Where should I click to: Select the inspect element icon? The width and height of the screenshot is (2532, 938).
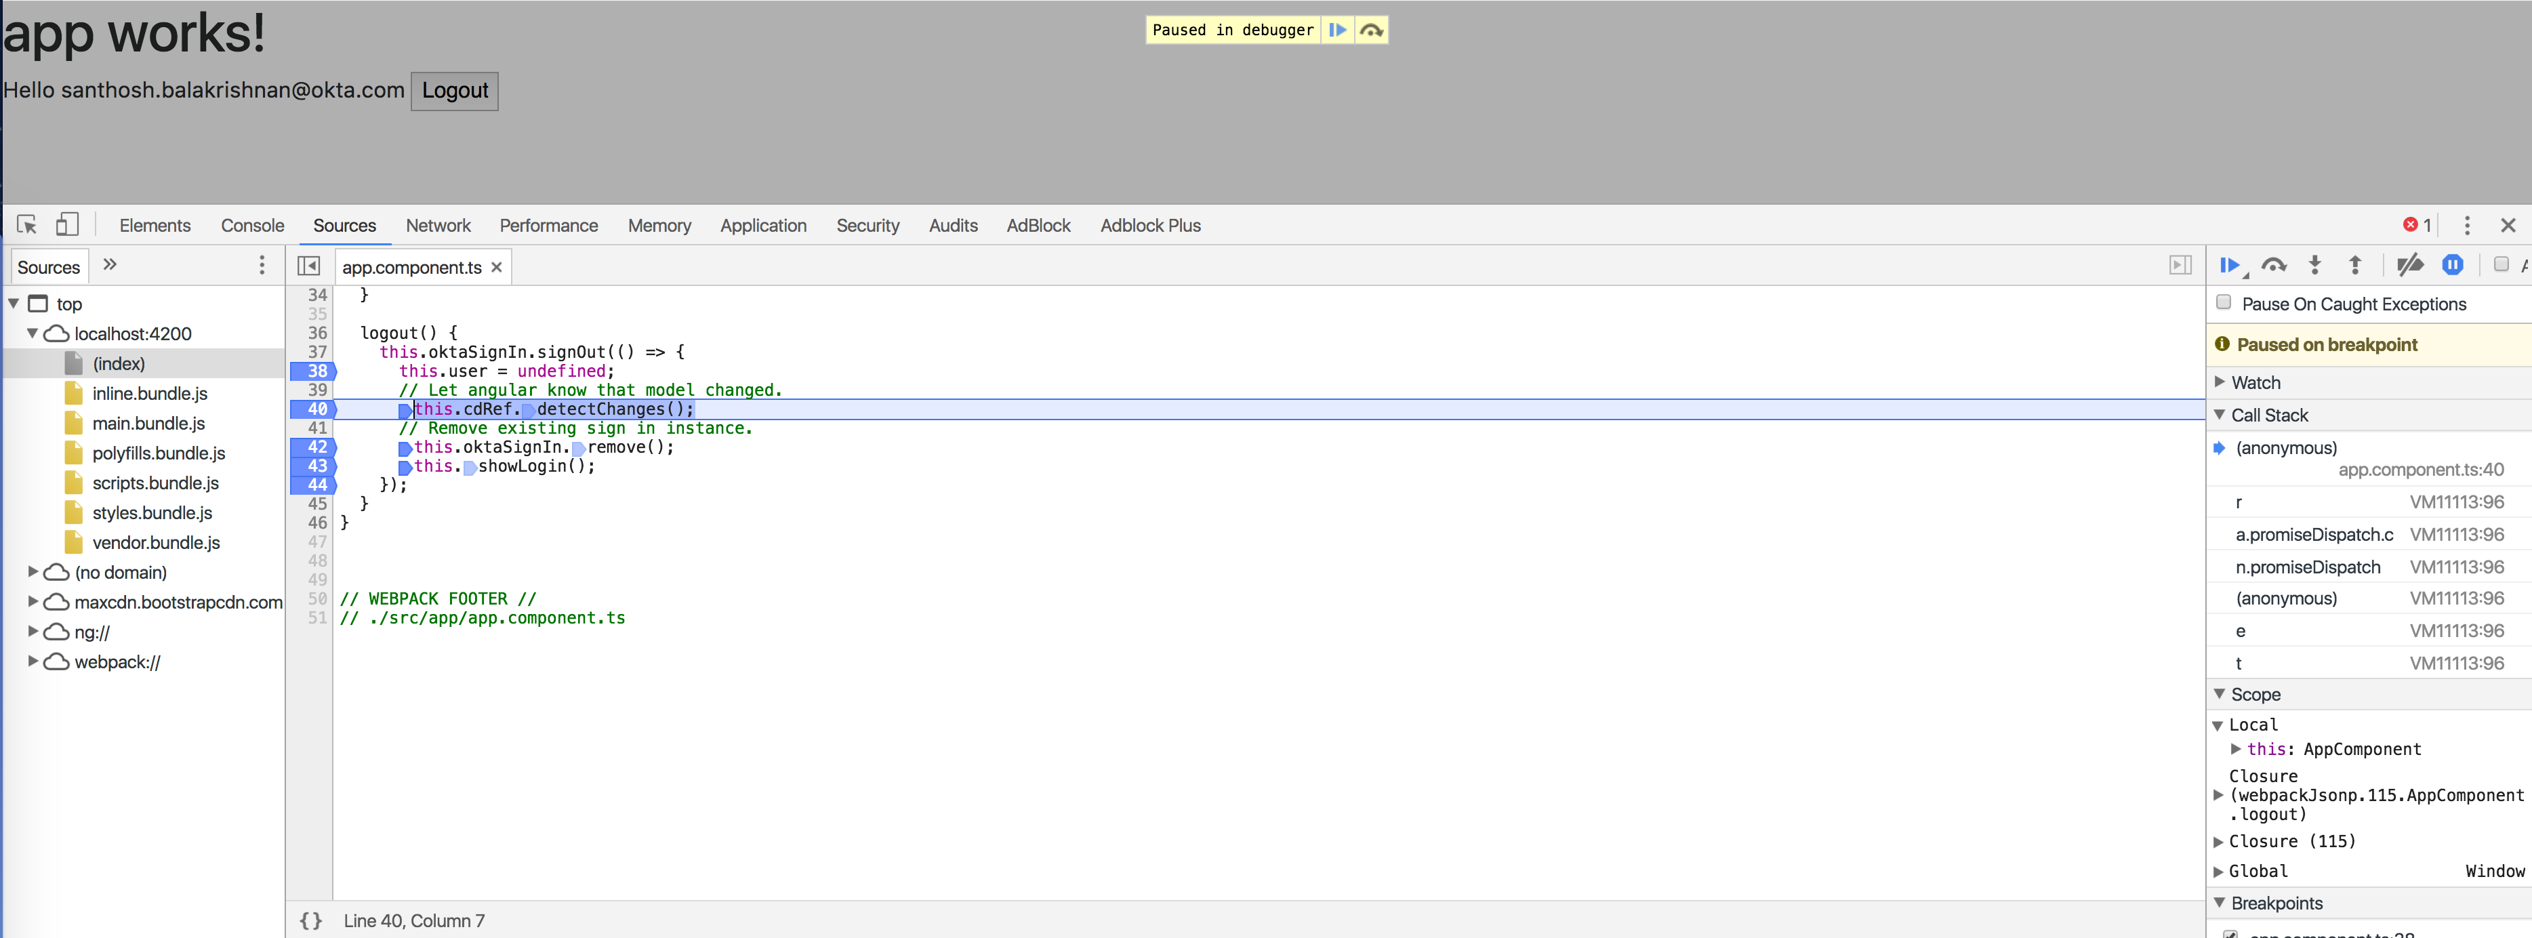[26, 225]
